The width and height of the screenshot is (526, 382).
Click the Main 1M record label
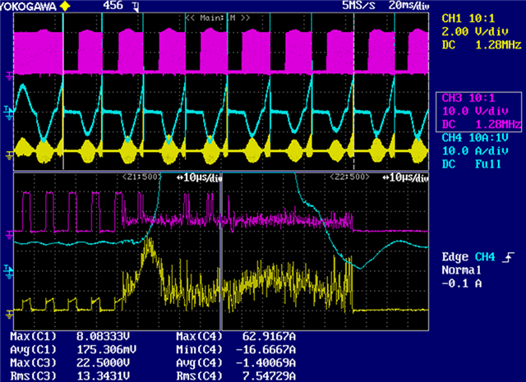click(x=218, y=18)
